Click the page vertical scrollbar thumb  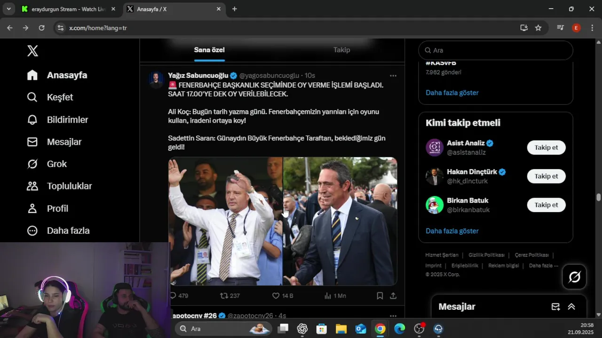pyautogui.click(x=598, y=198)
